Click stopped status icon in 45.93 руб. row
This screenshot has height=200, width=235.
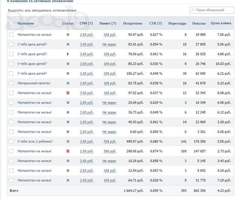[68, 122]
